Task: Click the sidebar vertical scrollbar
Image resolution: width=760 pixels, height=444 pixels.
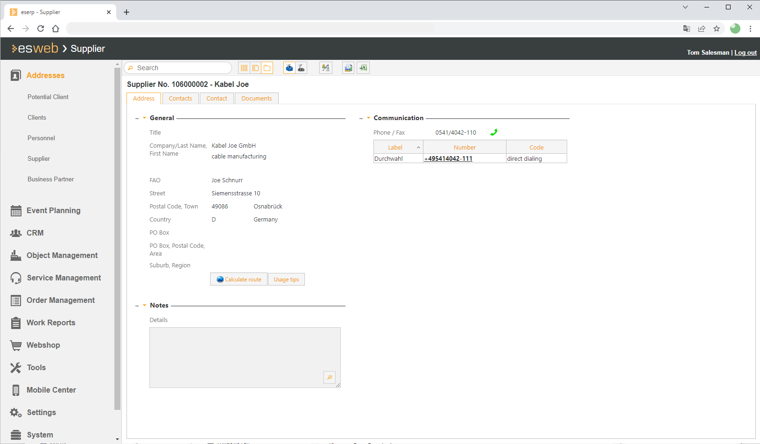Action: pos(117,234)
